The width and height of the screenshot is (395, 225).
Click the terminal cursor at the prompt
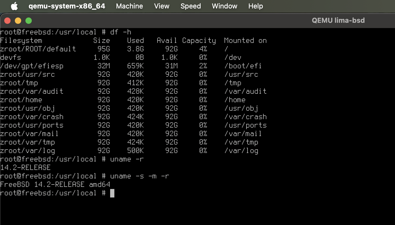[112, 193]
